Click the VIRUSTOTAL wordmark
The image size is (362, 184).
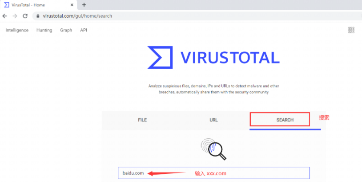230,57
